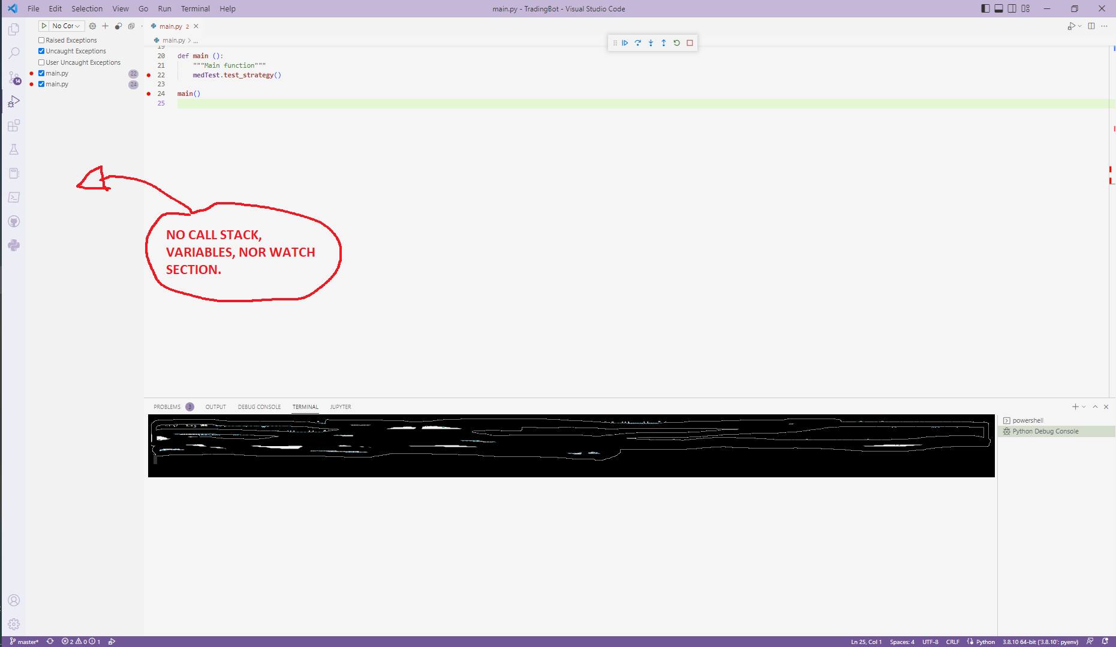1116x647 pixels.
Task: Change CRLF end of line sequence
Action: click(952, 642)
